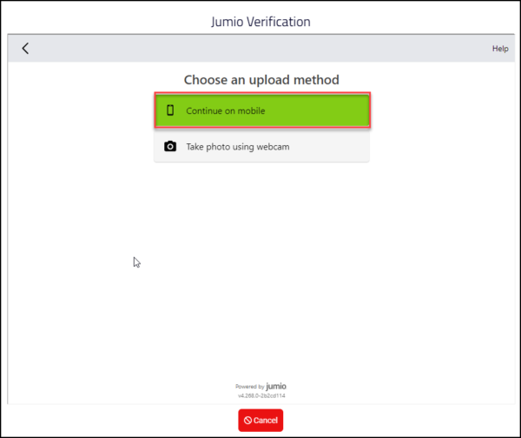Viewport: 521px width, 438px height.
Task: Click version text v4.268.0-2b2cd114
Action: click(x=261, y=395)
